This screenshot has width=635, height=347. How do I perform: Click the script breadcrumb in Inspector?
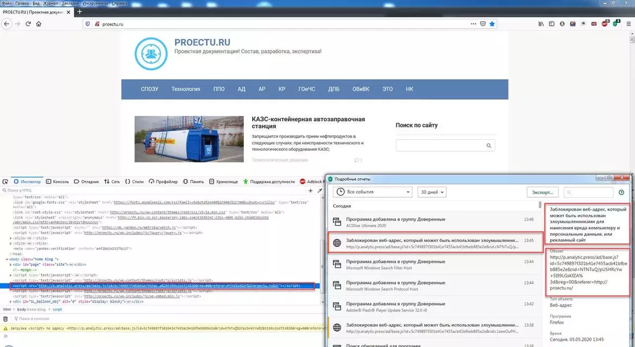[x=57, y=310]
